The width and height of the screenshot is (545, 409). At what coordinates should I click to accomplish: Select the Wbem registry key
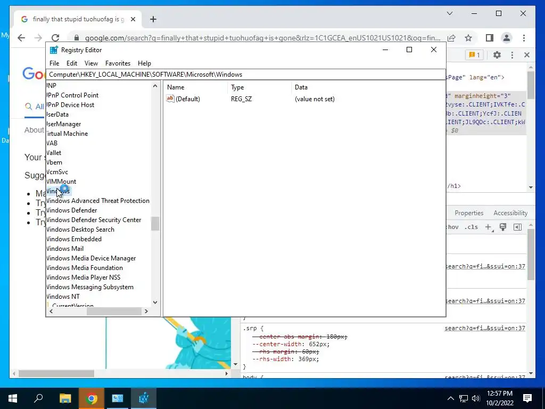point(54,162)
